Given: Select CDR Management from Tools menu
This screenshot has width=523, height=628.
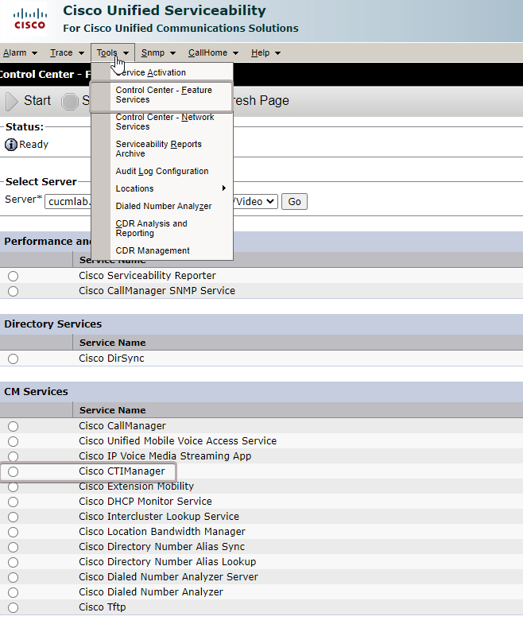Looking at the screenshot, I should click(x=153, y=250).
